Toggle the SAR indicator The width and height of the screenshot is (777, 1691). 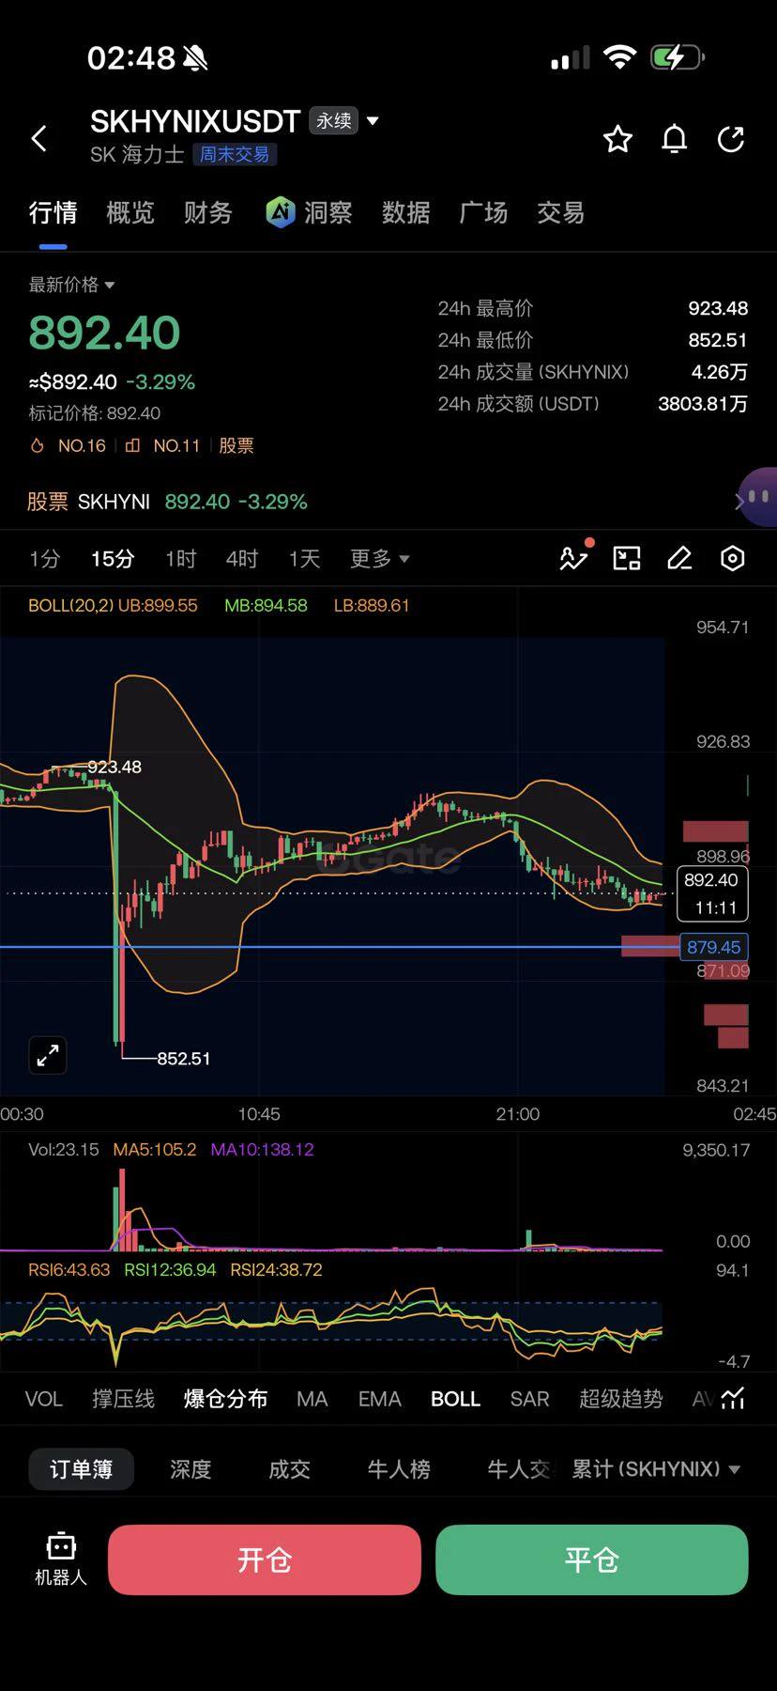(x=530, y=1399)
